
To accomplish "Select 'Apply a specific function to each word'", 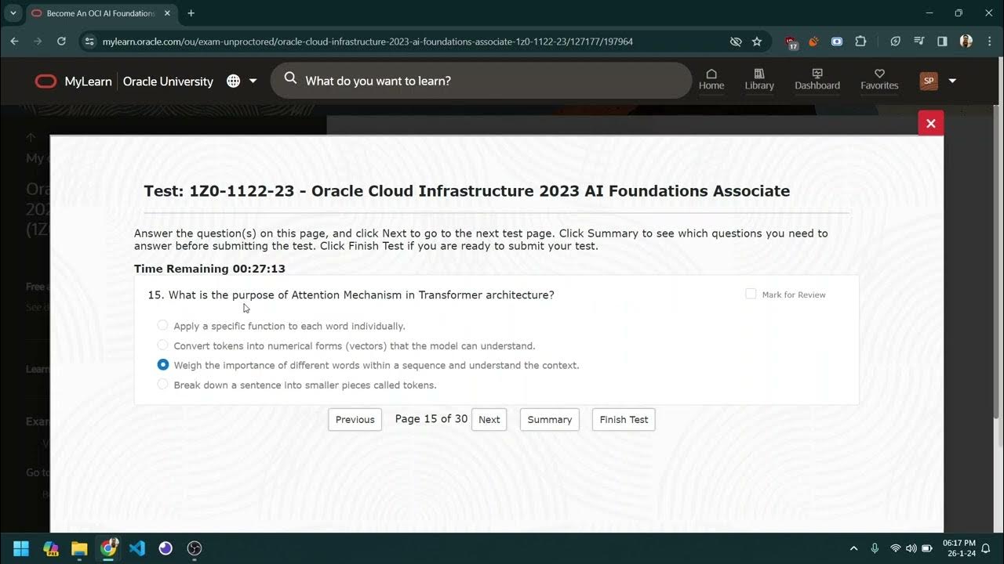I will click(162, 325).
